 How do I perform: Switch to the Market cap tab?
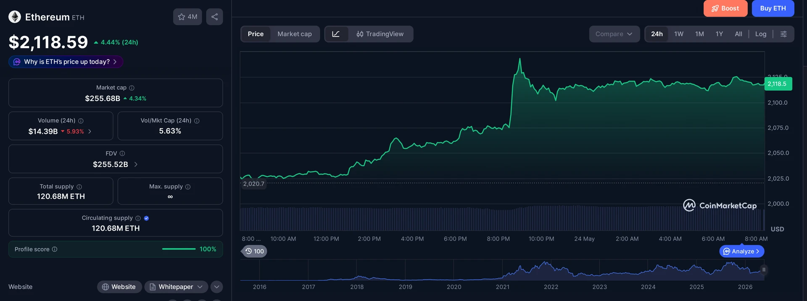click(295, 34)
